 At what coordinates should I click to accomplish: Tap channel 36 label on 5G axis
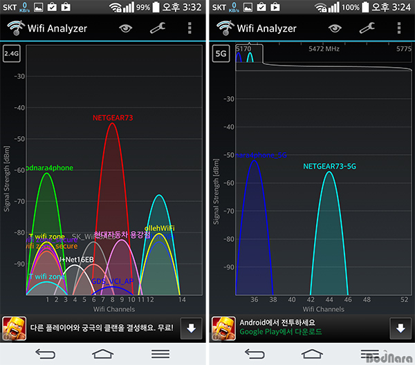pyautogui.click(x=255, y=299)
